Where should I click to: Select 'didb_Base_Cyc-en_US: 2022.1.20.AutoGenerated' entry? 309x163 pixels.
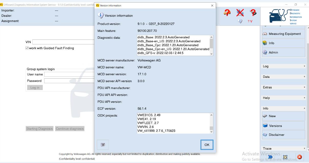pyautogui.click(x=173, y=49)
